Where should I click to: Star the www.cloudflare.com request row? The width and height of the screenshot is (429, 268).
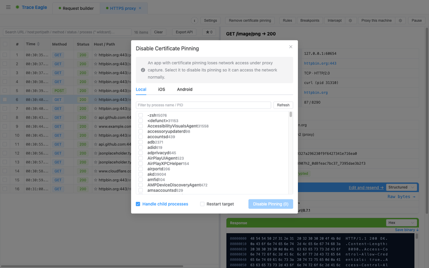95,171
